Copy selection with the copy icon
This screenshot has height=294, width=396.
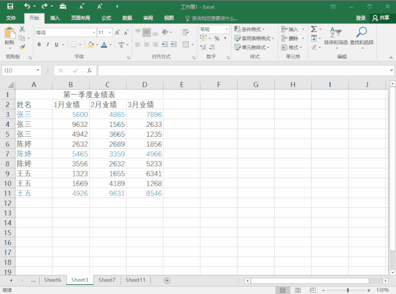tap(22, 38)
